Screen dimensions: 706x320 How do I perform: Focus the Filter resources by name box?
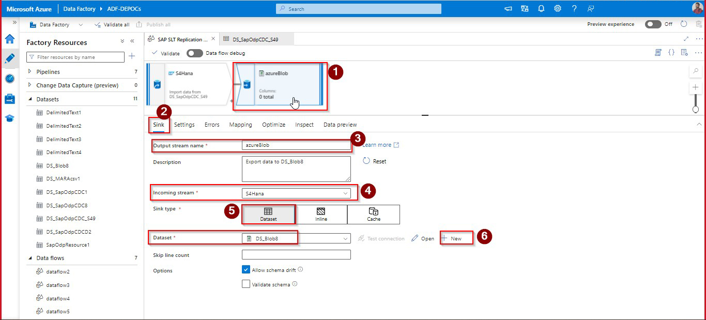point(75,57)
